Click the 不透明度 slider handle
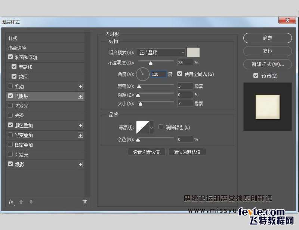299x230 pixels. tap(151, 63)
